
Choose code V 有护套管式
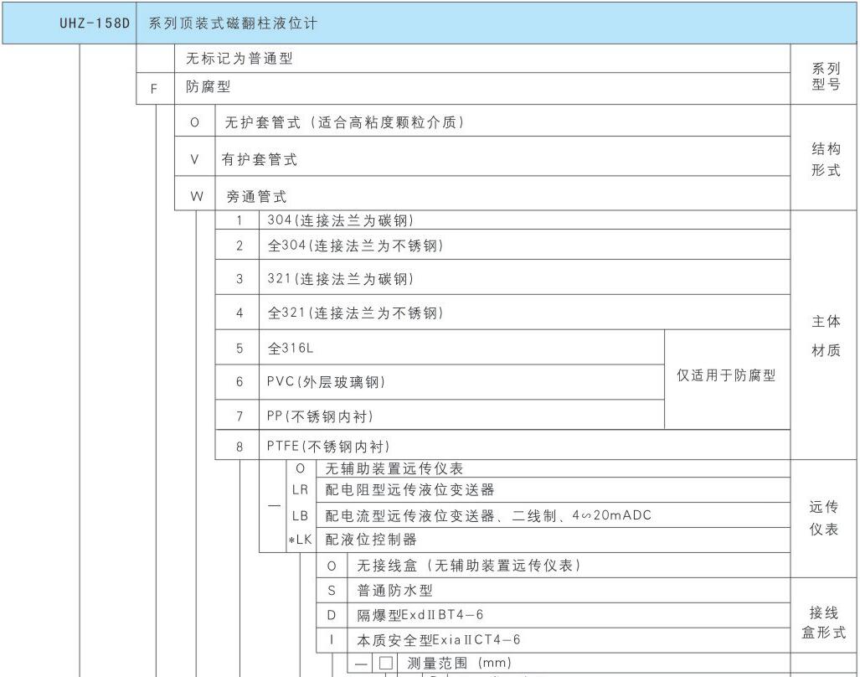[x=194, y=159]
